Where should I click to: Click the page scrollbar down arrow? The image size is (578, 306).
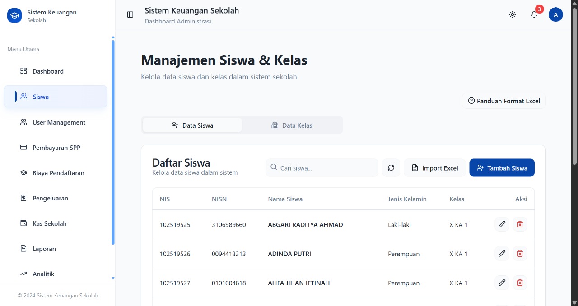(574, 302)
